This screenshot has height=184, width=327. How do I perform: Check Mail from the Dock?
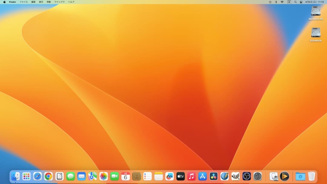(81, 176)
